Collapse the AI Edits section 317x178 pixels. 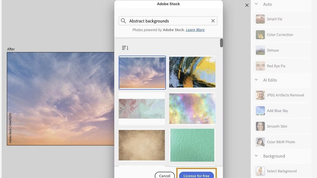tap(256, 80)
